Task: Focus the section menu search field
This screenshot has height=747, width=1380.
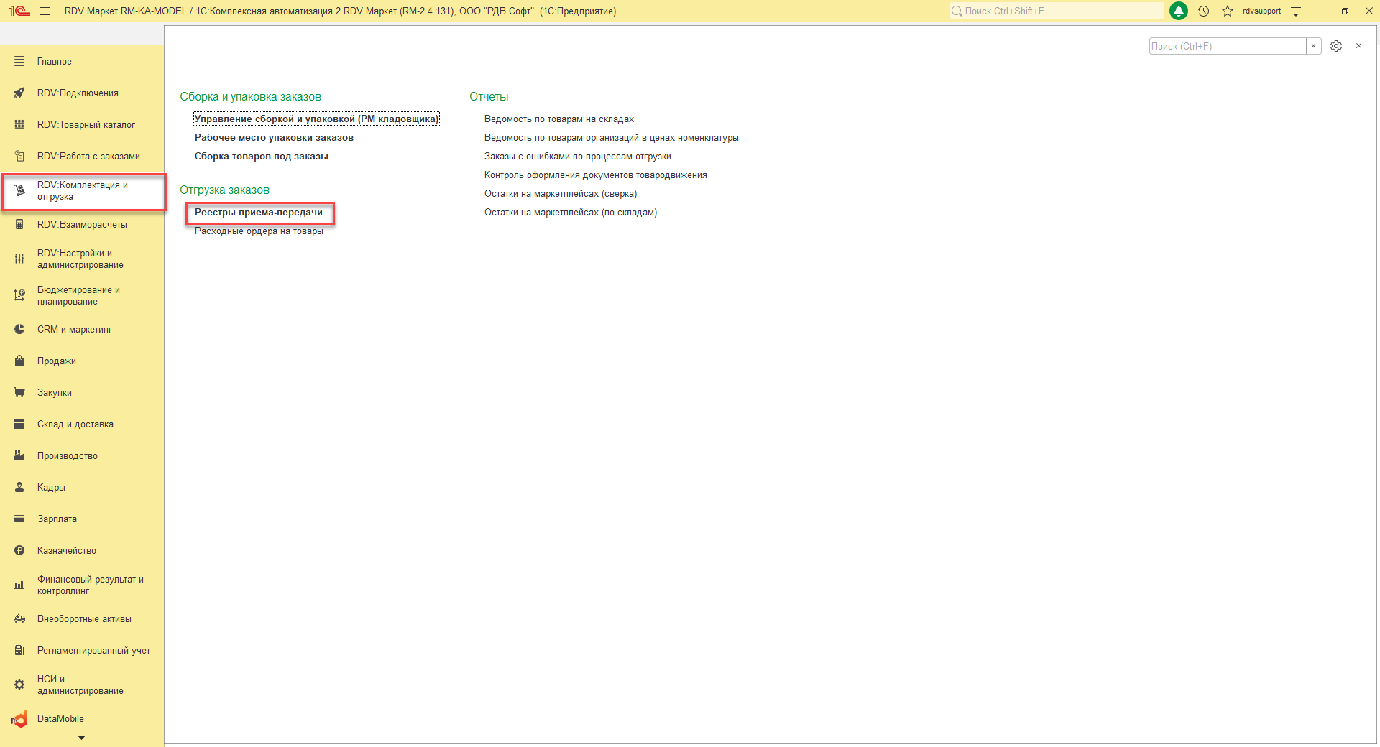Action: click(1228, 46)
